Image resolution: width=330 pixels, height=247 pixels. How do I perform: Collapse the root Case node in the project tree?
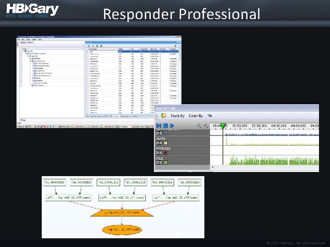23,51
